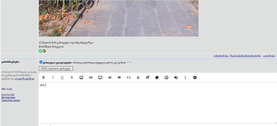277x126 pixels.
Task: Insert hyperlink using chain link icon
Action: point(91,77)
